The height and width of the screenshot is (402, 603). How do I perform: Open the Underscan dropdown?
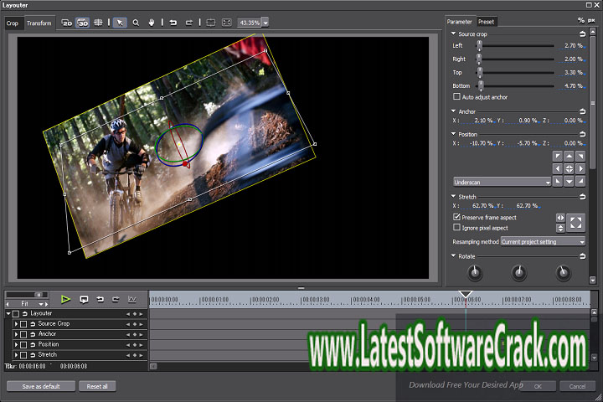(502, 182)
